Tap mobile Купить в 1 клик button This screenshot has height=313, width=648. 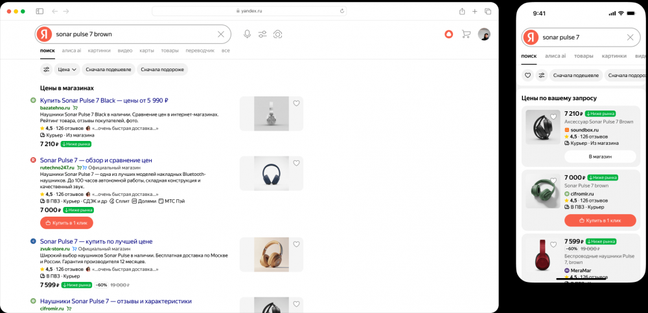pyautogui.click(x=600, y=221)
